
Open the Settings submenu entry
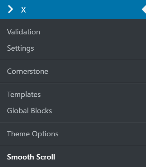point(21,48)
